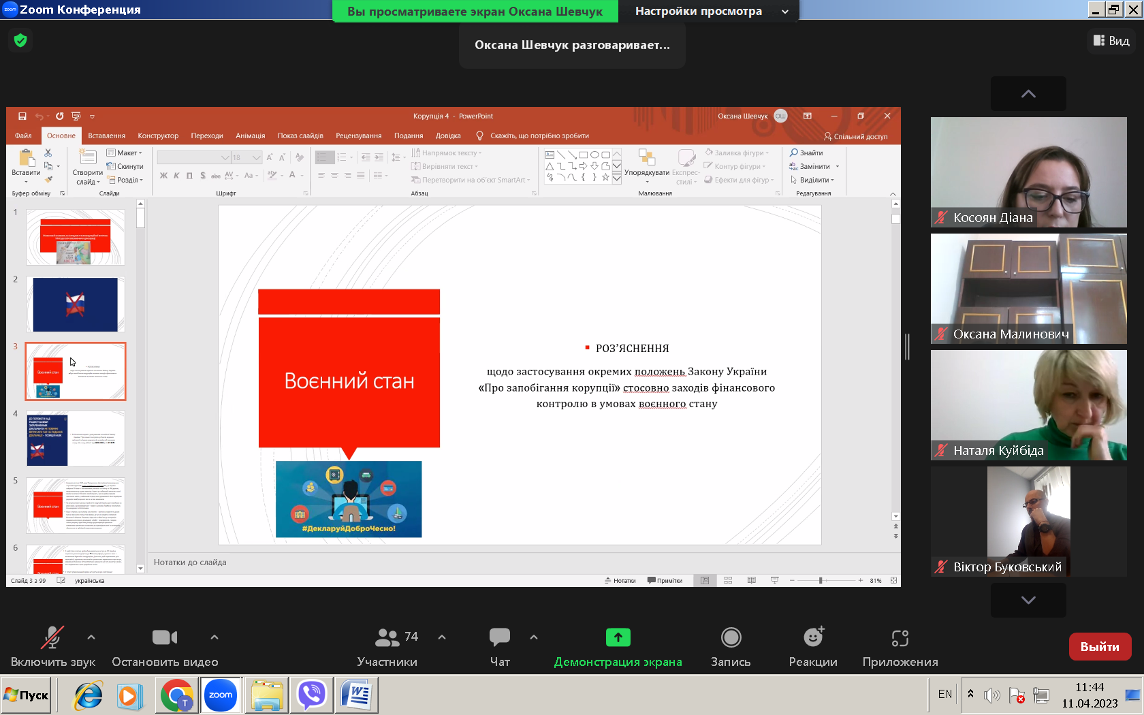Toggle Примітки comments in status bar
1144x715 pixels.
[x=665, y=581]
